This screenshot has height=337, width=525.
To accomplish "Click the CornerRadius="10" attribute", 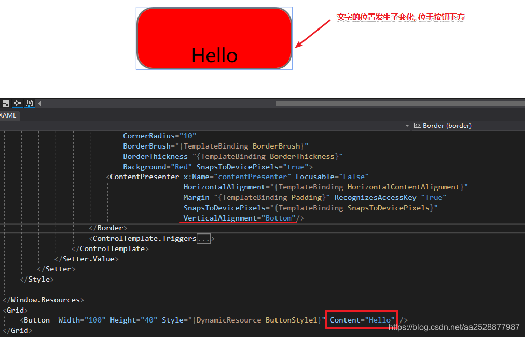I will click(159, 136).
